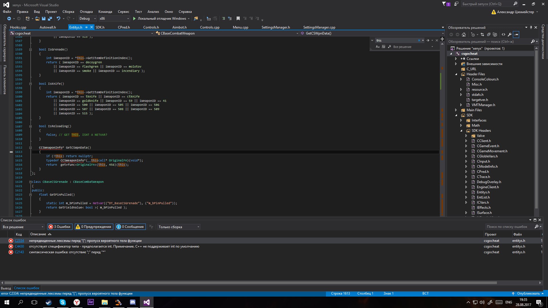Toggle Match Case in find box
Image resolution: width=548 pixels, height=308 pixels.
(378, 47)
